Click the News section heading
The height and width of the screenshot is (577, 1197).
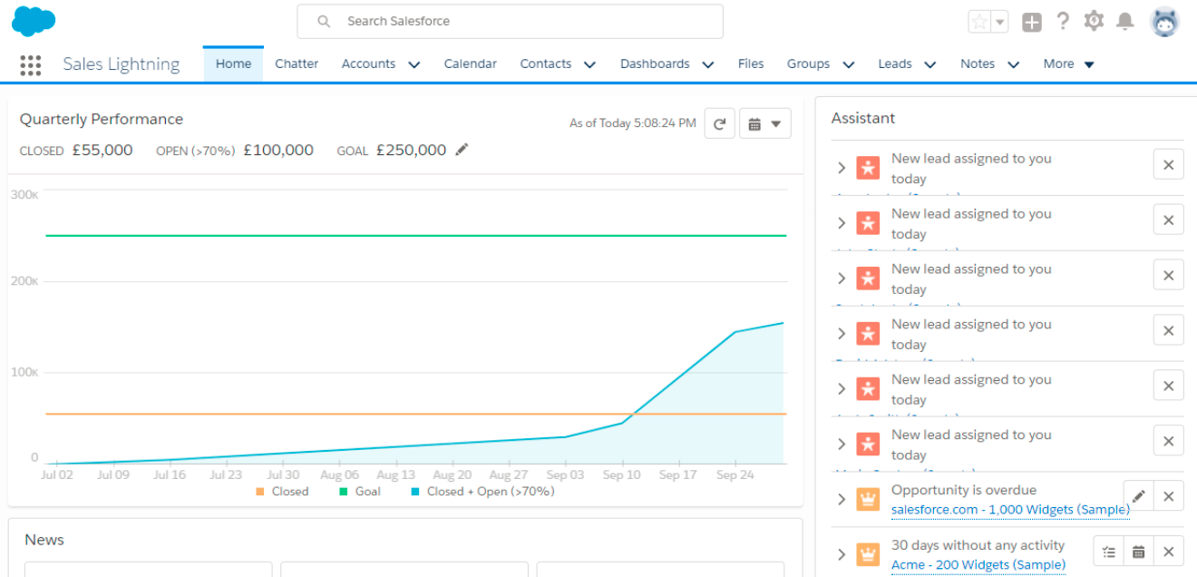[x=44, y=540]
